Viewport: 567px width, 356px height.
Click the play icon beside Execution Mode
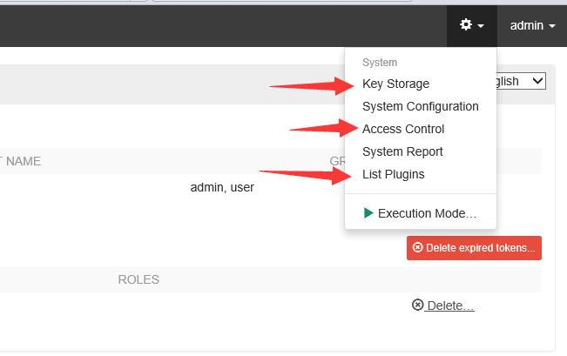click(368, 212)
